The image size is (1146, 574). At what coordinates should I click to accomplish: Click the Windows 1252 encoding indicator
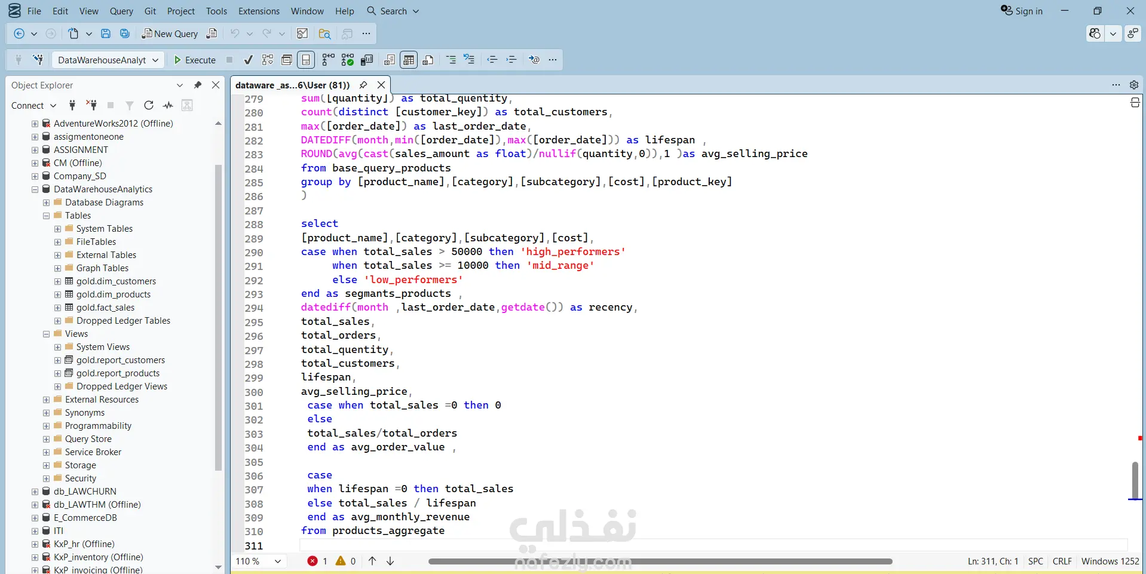tap(1110, 561)
